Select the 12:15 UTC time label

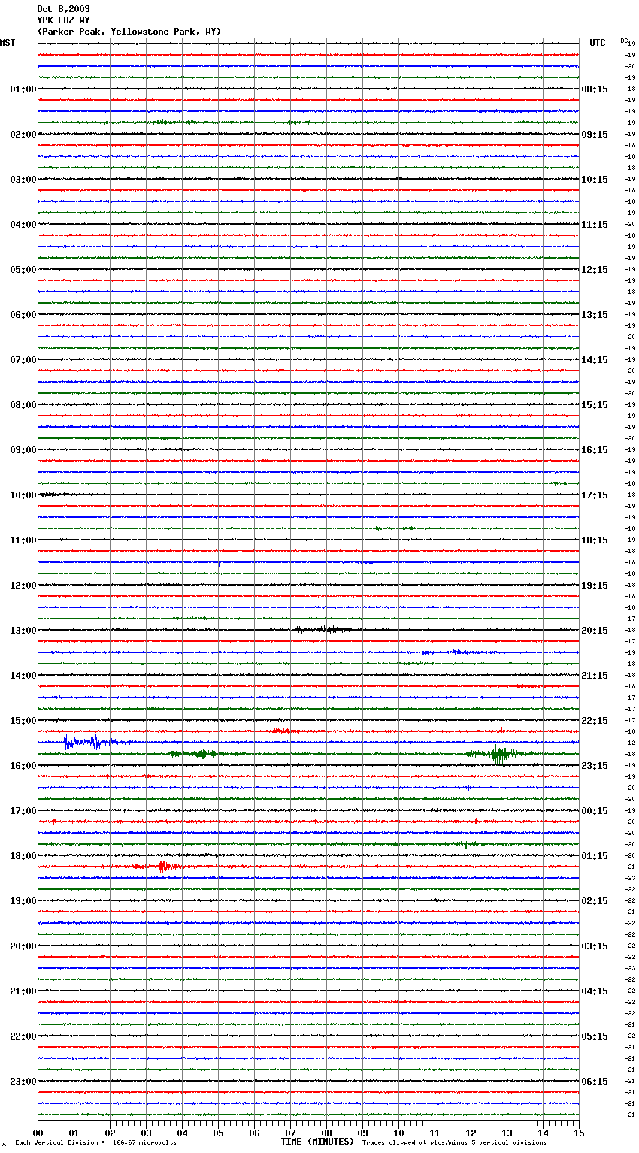595,270
